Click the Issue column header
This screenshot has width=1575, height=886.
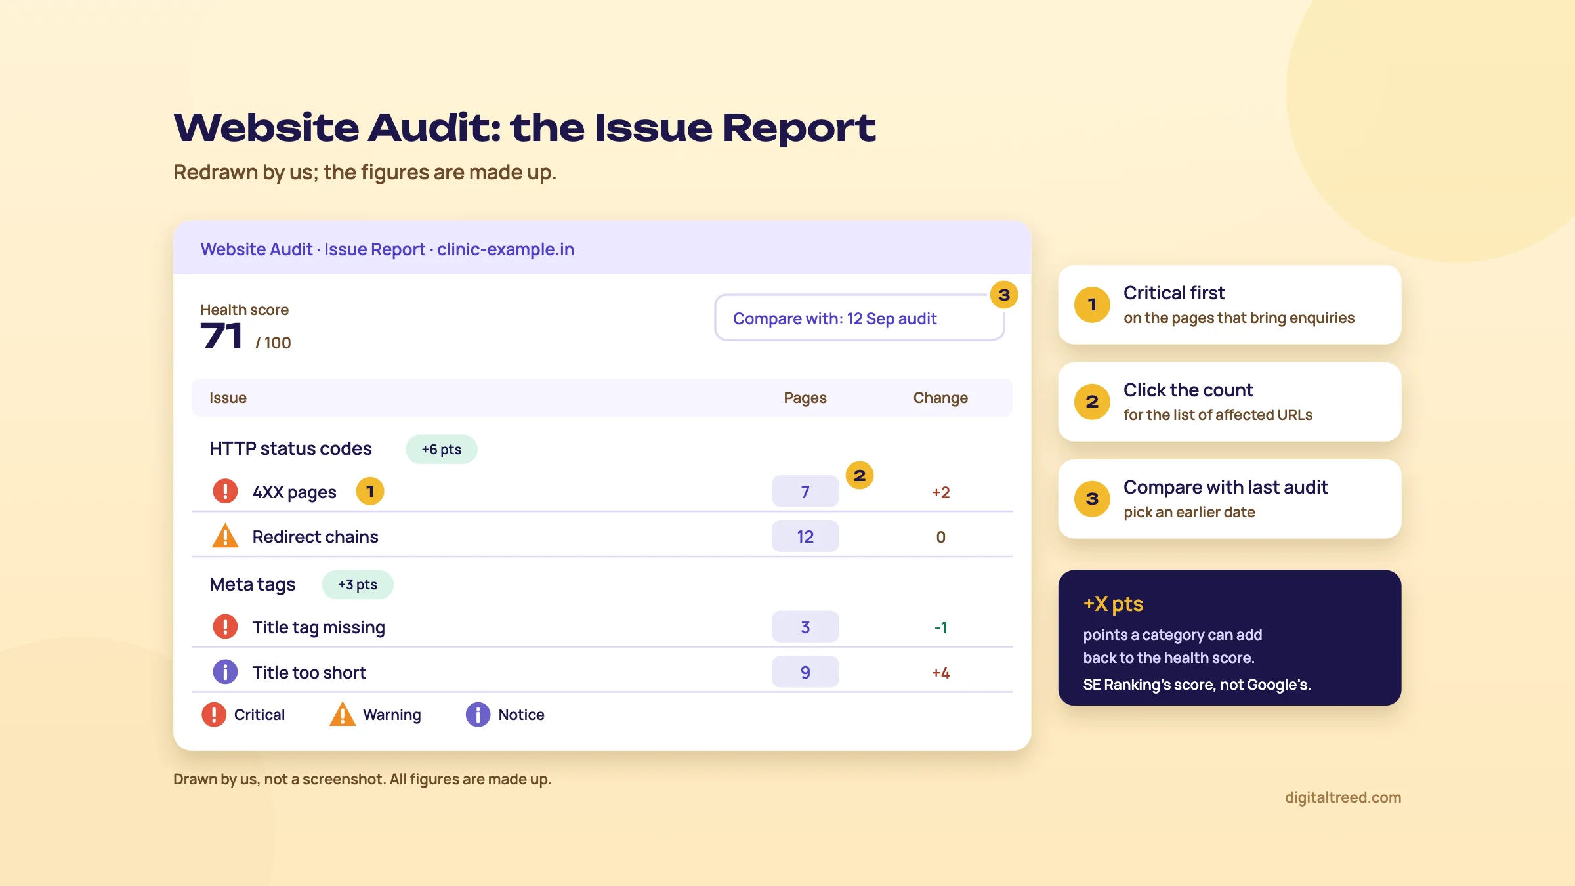228,398
